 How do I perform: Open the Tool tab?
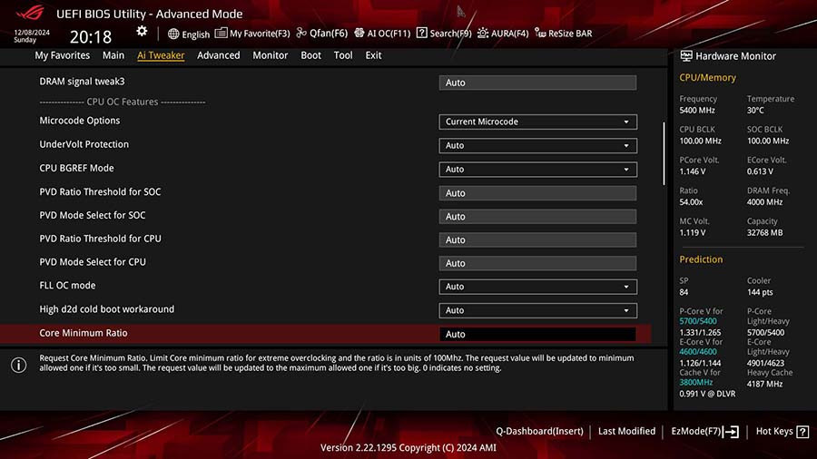(343, 55)
